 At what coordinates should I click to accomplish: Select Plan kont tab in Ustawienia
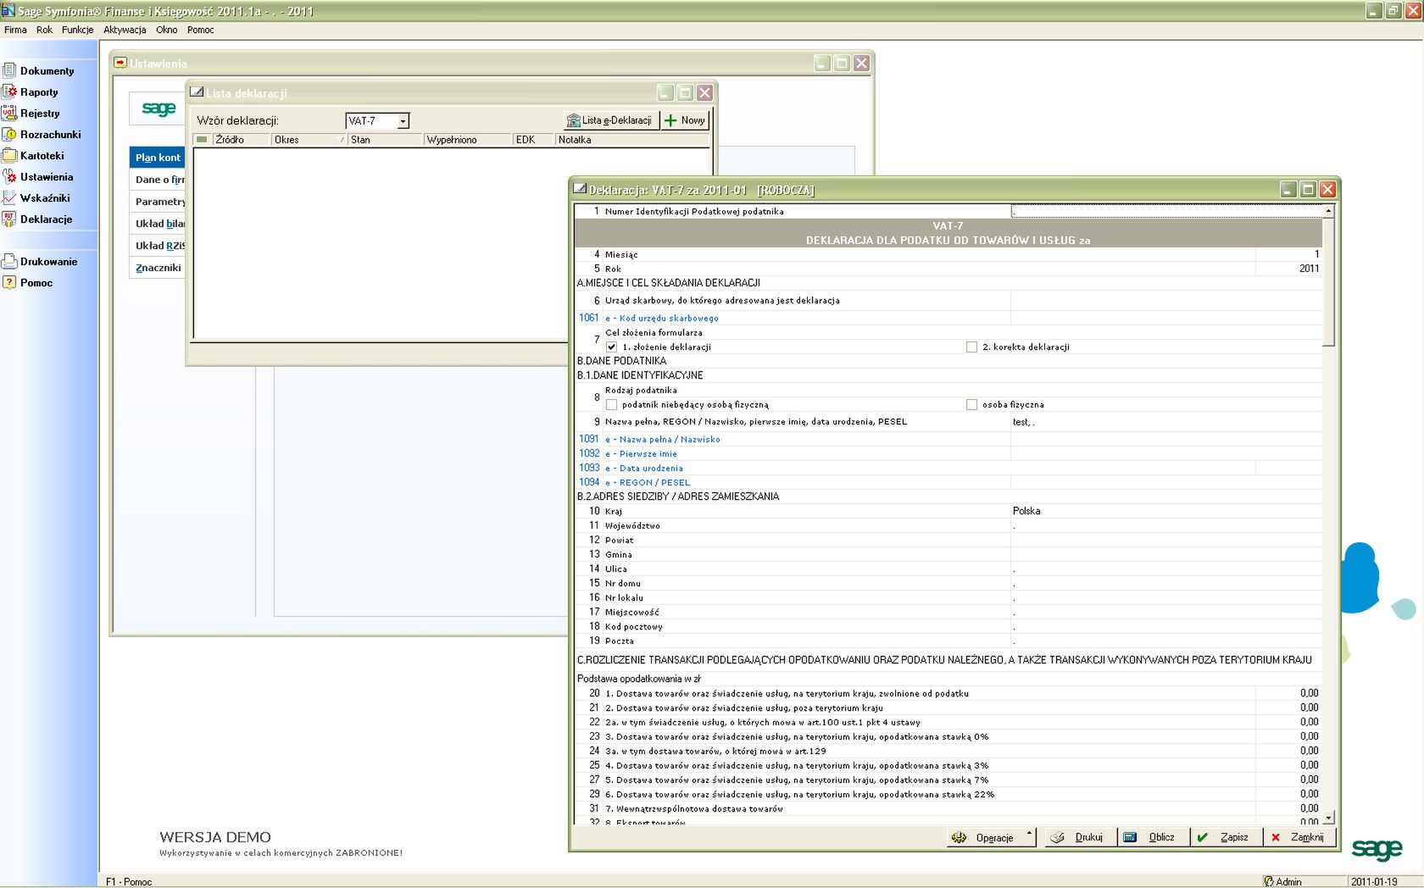158,157
